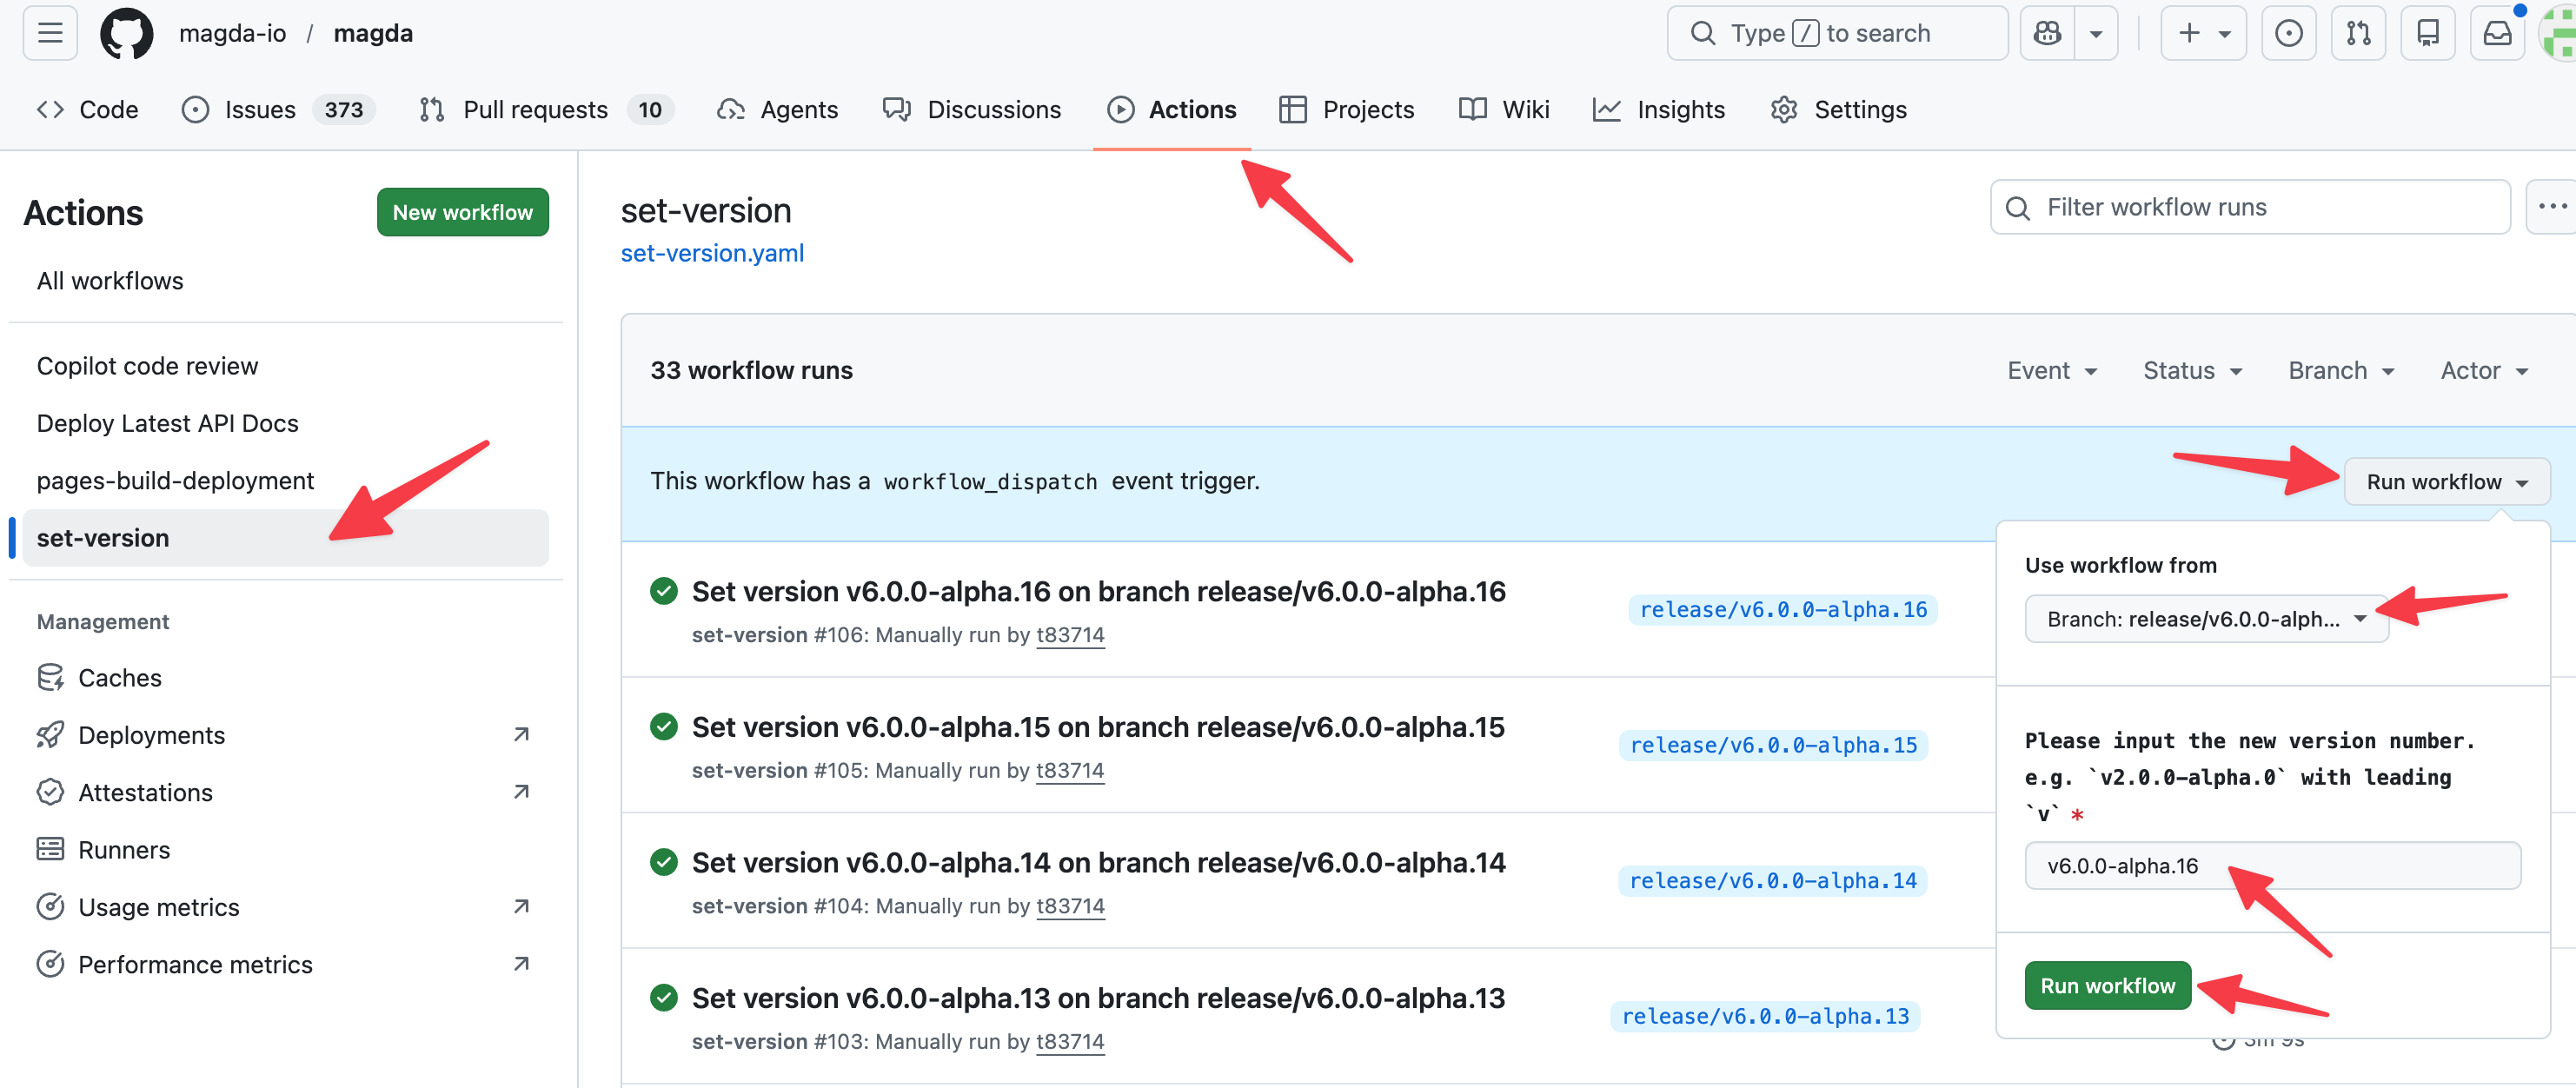
Task: Open the pull requests icon in header
Action: [x=2358, y=33]
